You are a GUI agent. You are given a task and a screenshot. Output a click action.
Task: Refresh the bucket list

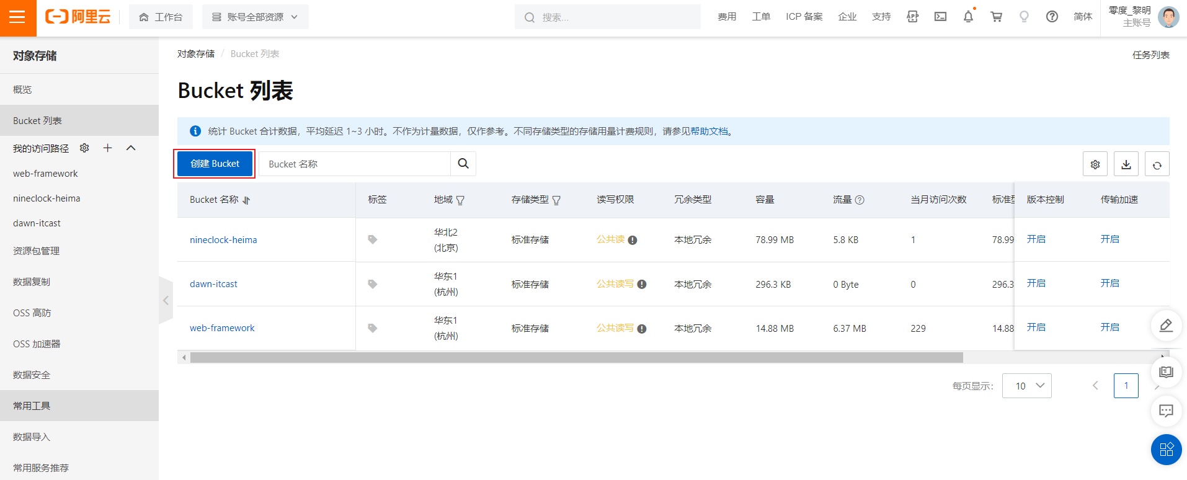point(1157,164)
